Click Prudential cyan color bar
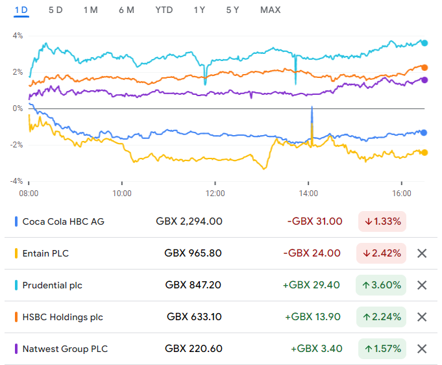The width and height of the screenshot is (442, 365). point(16,285)
